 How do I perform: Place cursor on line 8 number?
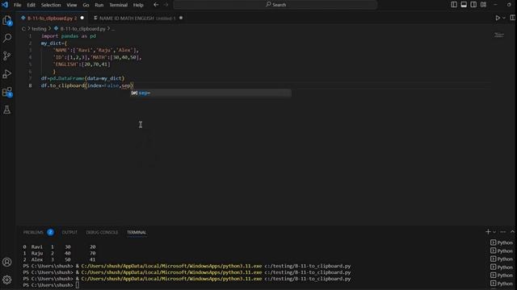[31, 85]
